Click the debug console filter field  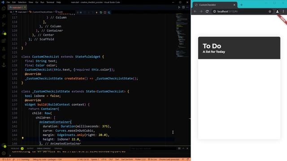coord(153,148)
